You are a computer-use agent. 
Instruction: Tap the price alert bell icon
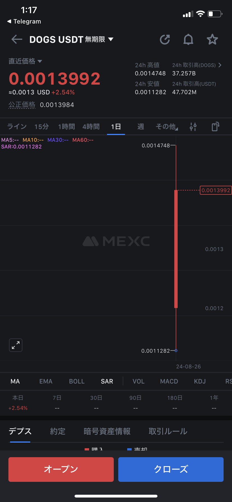[188, 39]
